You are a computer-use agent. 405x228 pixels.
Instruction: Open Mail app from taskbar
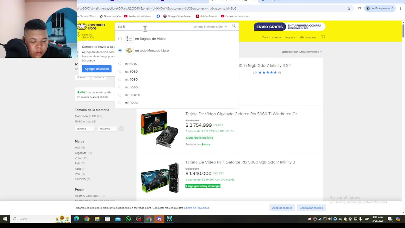tap(118, 219)
